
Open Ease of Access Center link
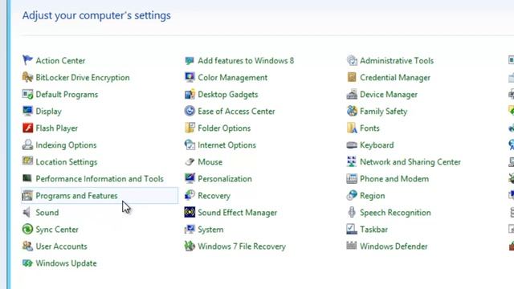pos(236,112)
